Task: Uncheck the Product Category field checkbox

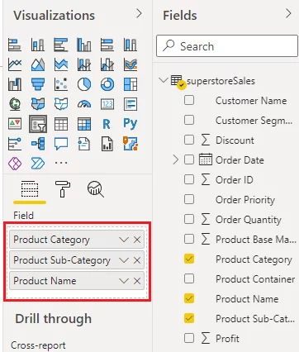Action: (x=189, y=259)
